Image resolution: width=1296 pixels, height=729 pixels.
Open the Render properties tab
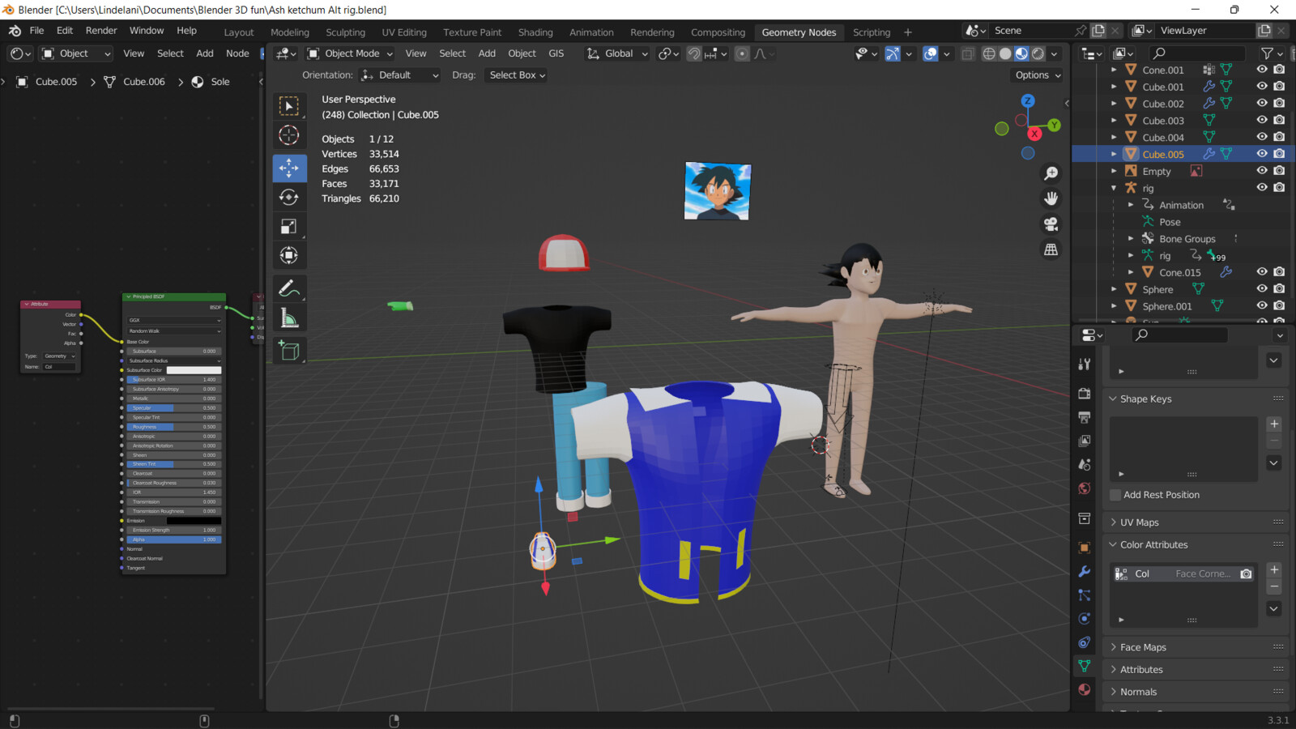pos(1085,394)
